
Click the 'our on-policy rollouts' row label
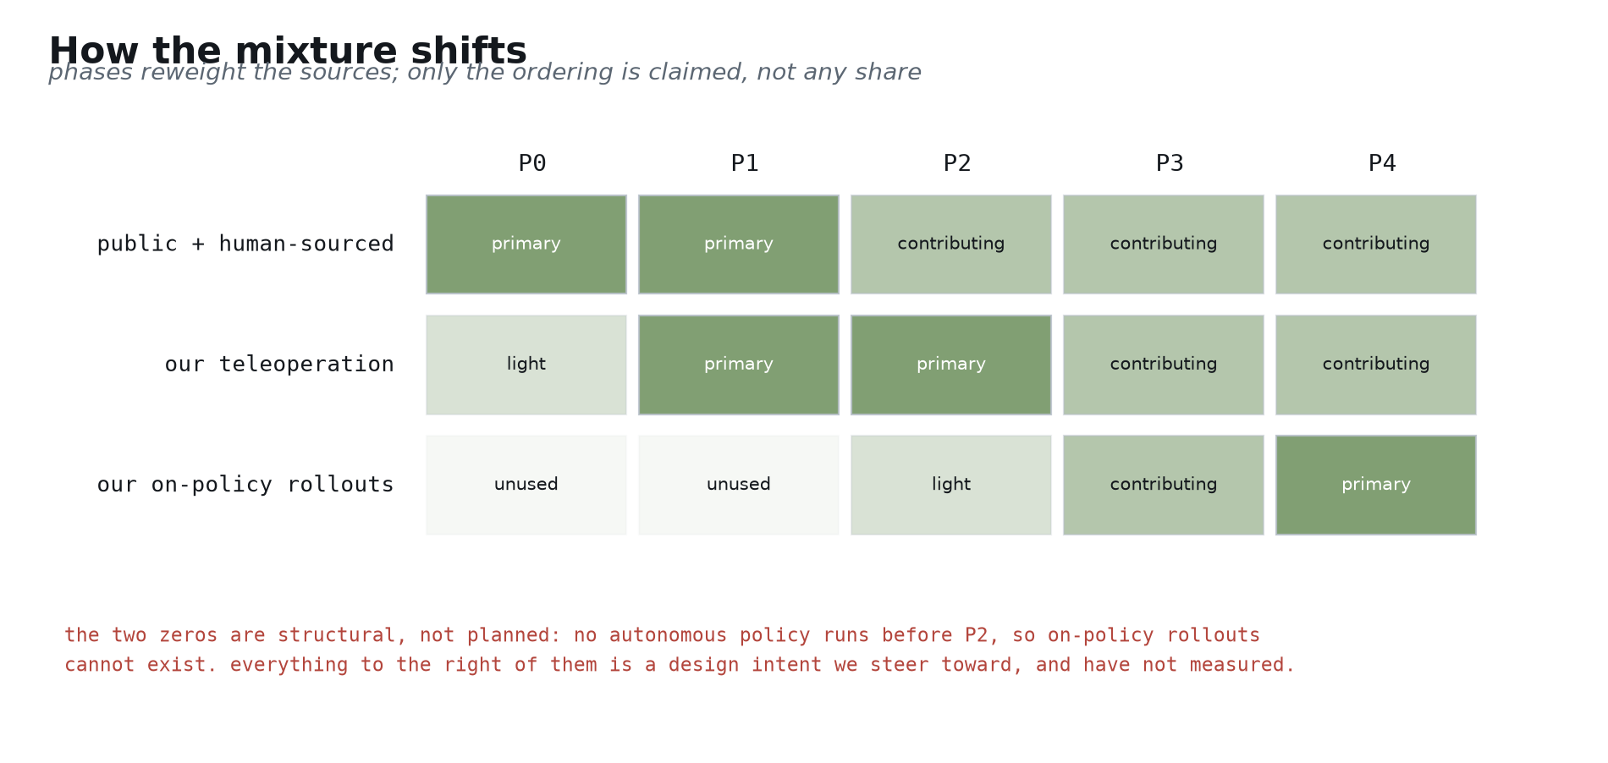pos(245,485)
